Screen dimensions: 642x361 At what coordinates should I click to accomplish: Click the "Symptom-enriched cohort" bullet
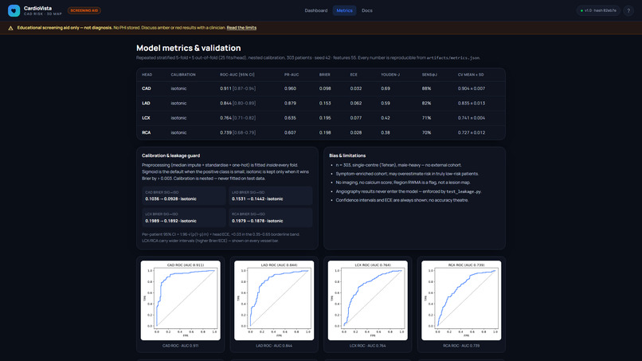click(407, 174)
